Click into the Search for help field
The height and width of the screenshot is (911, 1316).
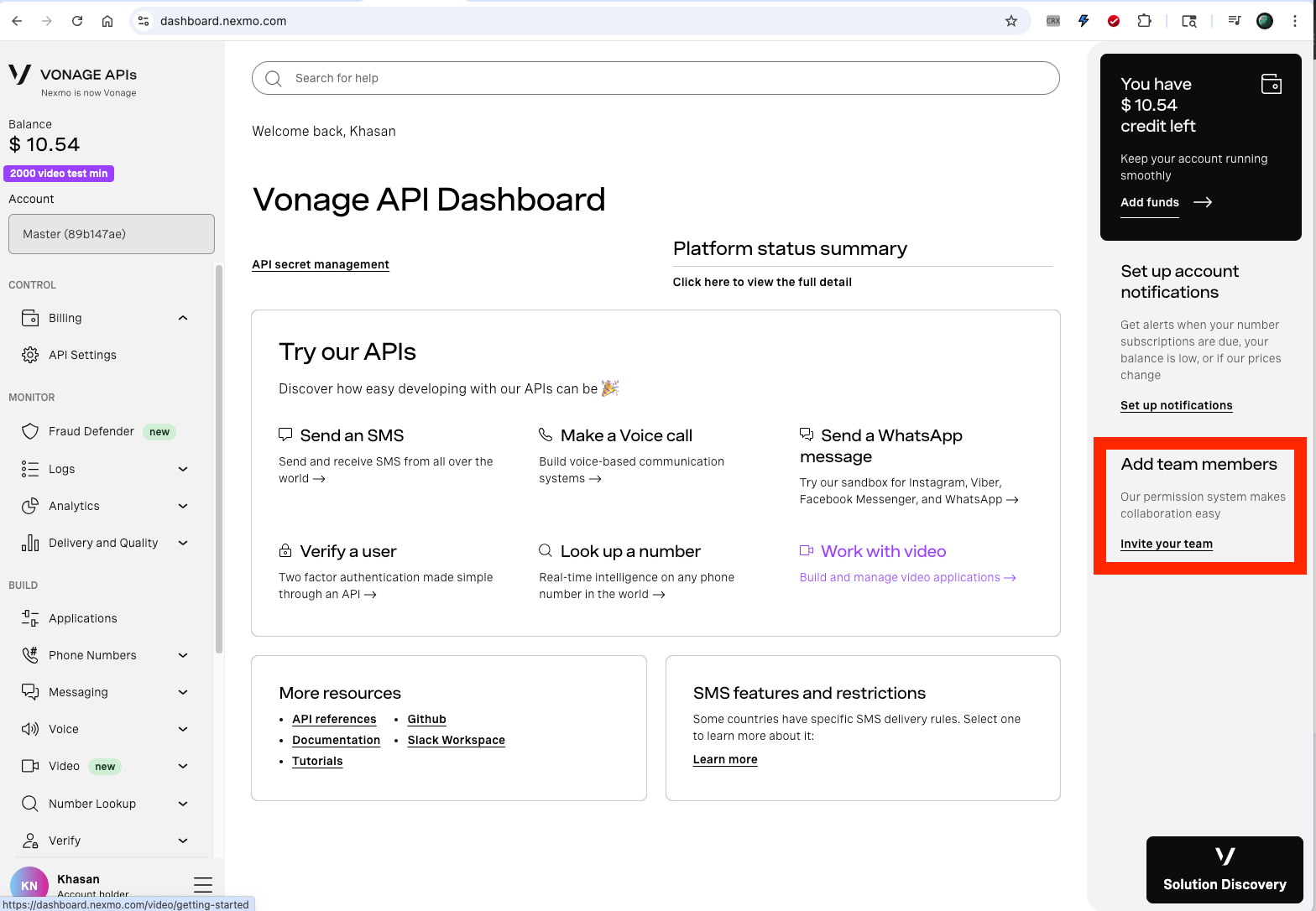(655, 78)
